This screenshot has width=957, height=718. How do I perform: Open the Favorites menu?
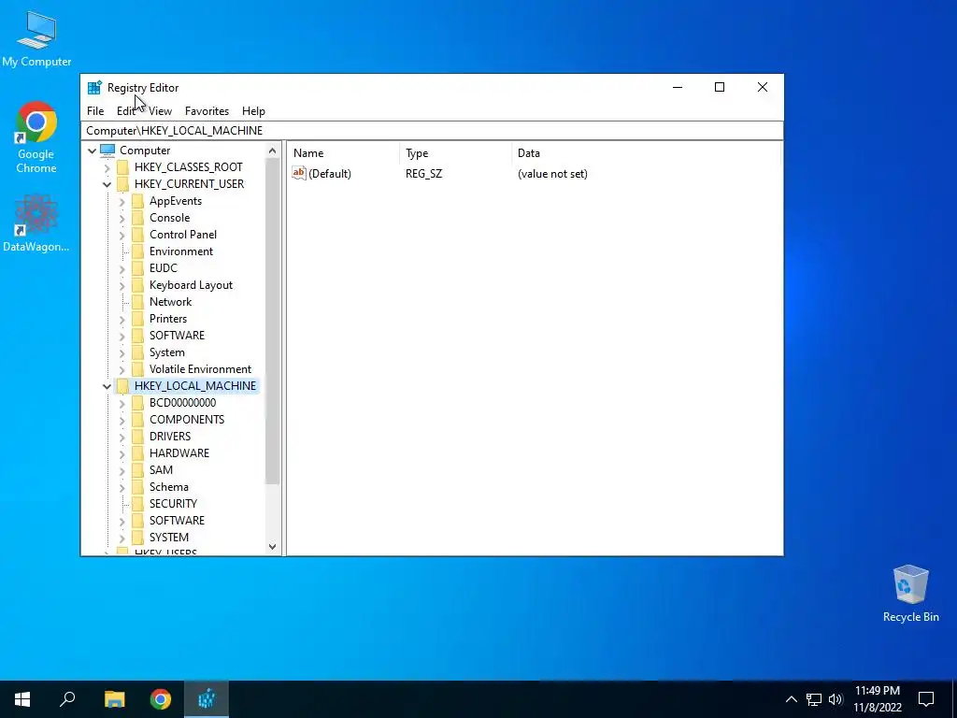click(x=207, y=111)
